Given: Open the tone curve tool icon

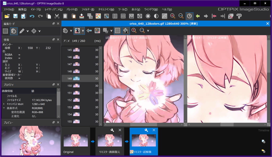Looking at the screenshot, I should click(131, 16).
